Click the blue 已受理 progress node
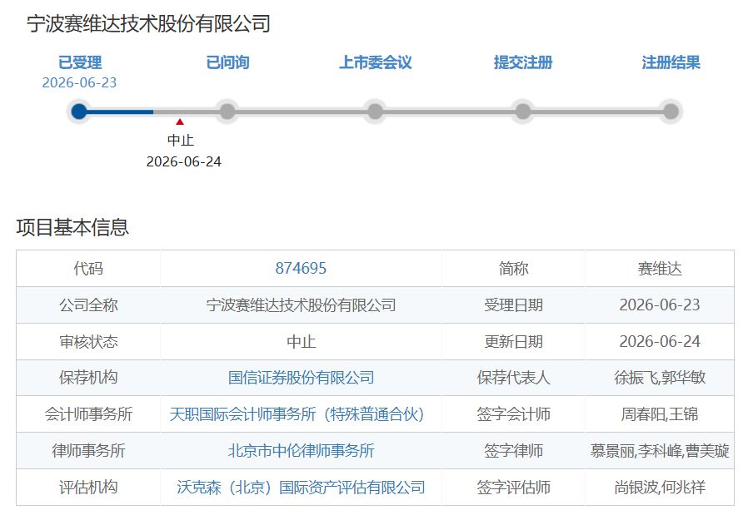The width and height of the screenshot is (753, 525). pos(79,111)
